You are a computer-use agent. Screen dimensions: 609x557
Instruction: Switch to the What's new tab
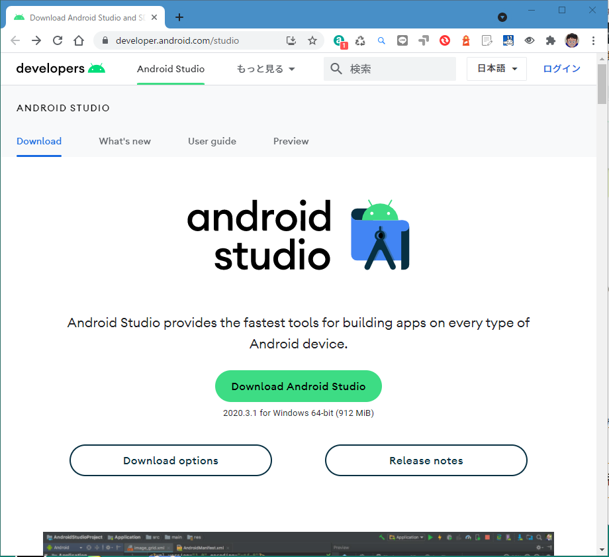pos(124,141)
